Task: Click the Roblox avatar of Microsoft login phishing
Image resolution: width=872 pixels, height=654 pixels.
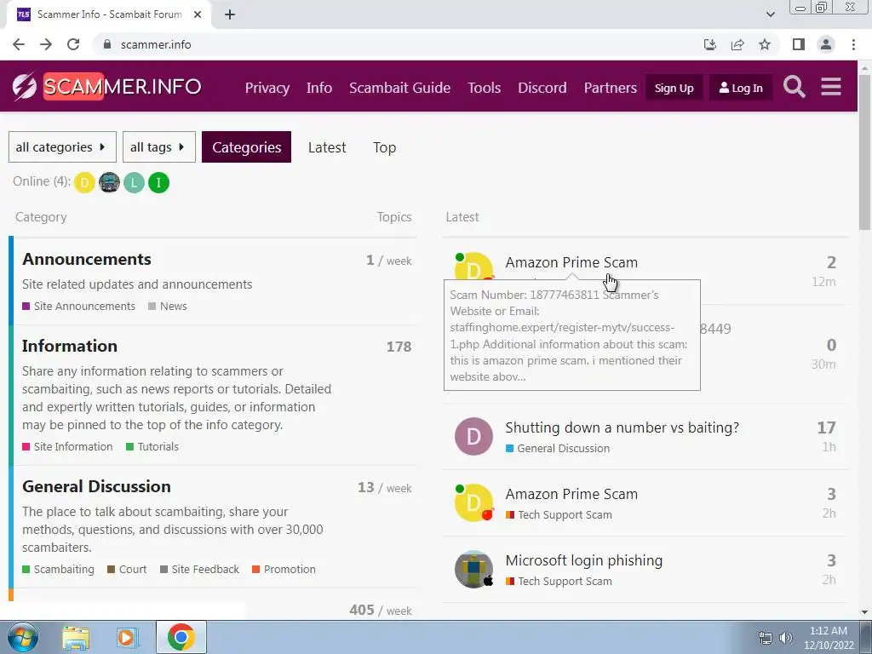Action: point(473,570)
